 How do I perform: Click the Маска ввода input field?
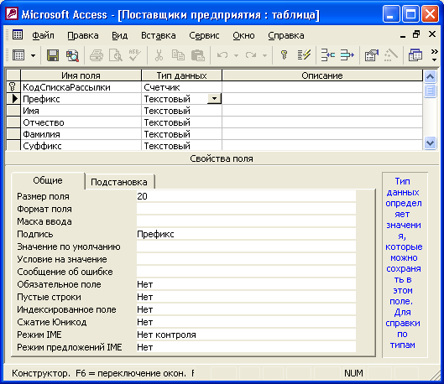246,221
